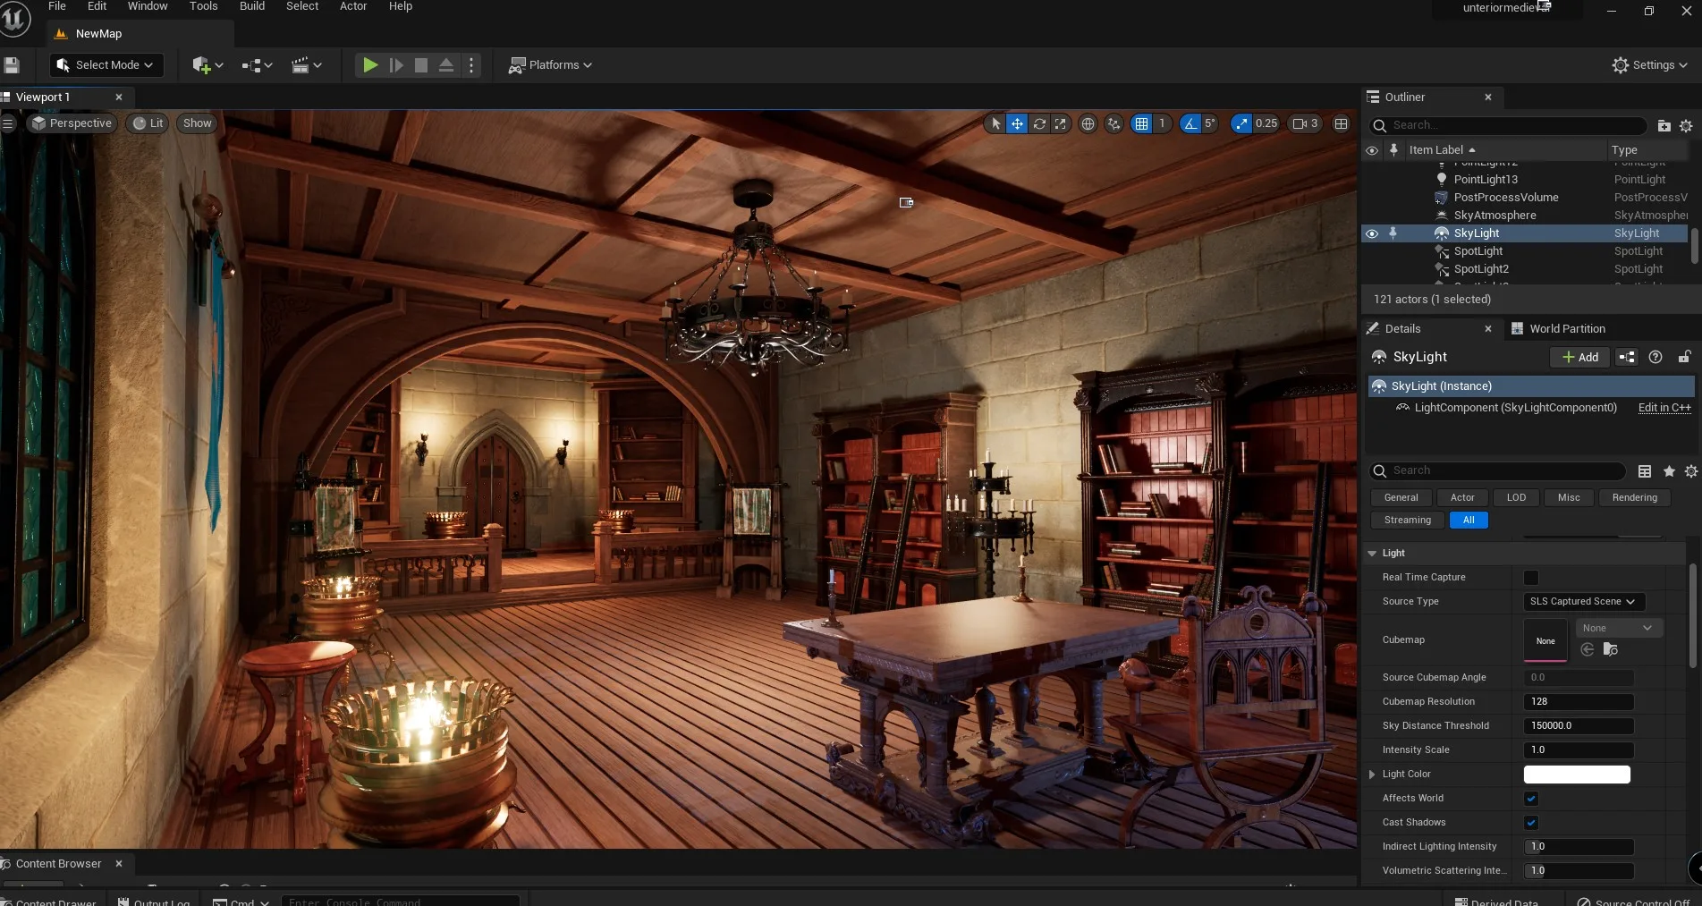Open the Perspective view menu

click(x=72, y=123)
